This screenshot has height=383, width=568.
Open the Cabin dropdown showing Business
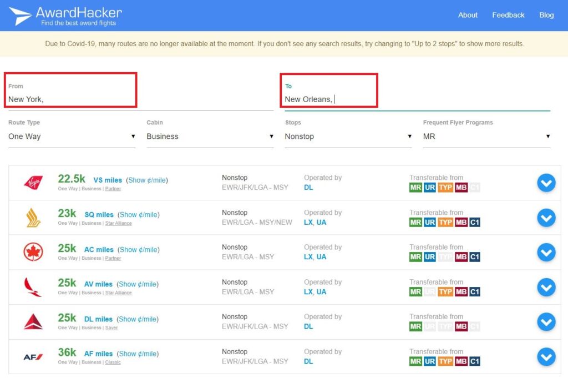210,137
